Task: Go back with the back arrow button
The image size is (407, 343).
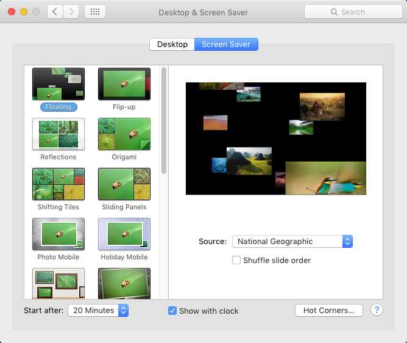Action: coord(55,12)
